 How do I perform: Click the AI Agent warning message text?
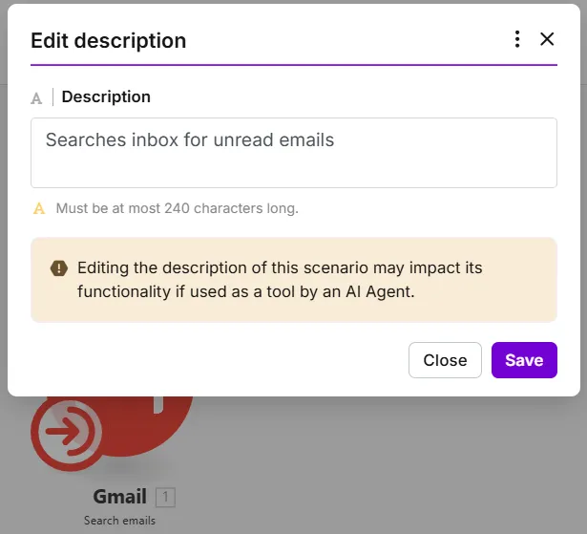[280, 280]
